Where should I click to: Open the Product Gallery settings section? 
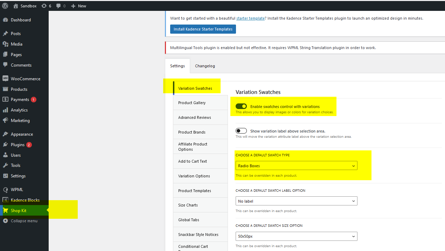[200, 103]
